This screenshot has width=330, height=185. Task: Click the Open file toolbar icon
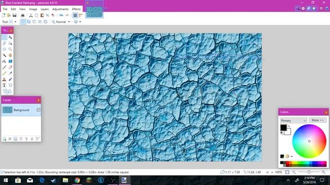pyautogui.click(x=9, y=15)
